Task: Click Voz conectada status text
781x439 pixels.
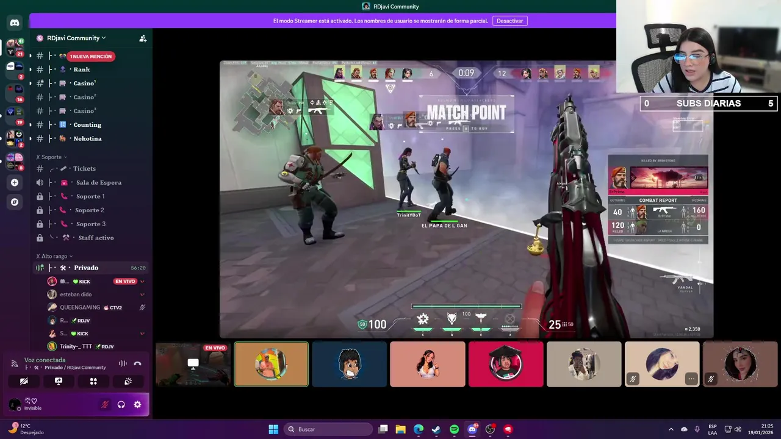Action: click(45, 360)
